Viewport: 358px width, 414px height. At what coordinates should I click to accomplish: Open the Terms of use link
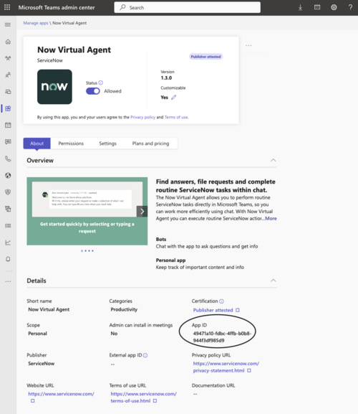(x=176, y=117)
